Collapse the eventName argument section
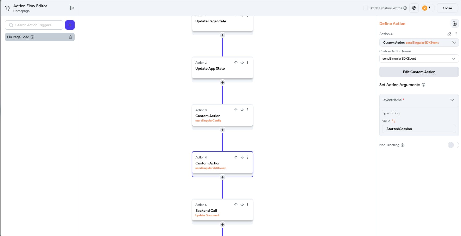The image size is (461, 236). pyautogui.click(x=452, y=100)
